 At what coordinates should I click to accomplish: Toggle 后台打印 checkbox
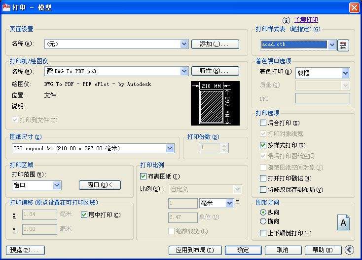pos(263,123)
